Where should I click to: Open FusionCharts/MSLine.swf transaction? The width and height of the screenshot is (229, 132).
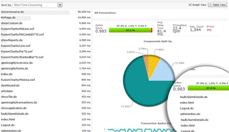coord(18,29)
